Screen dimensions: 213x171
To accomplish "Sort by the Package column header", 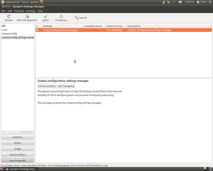I will [x=63, y=26].
